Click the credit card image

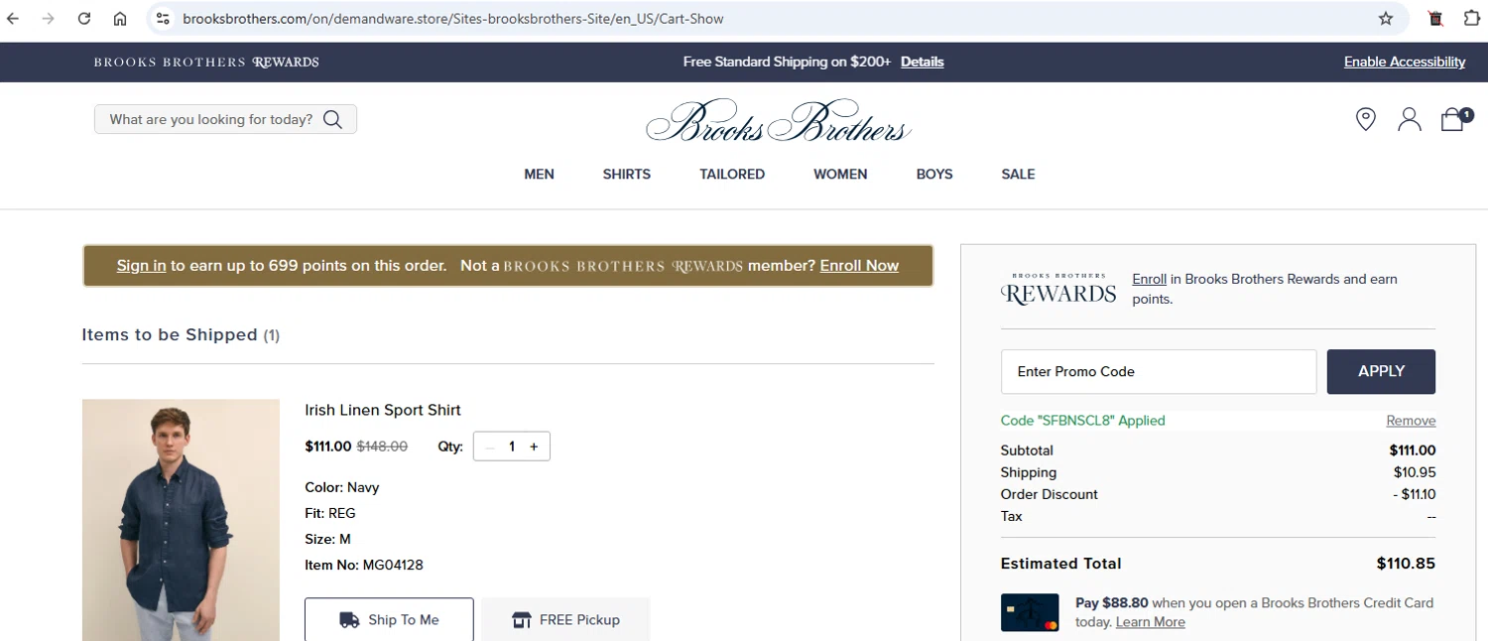tap(1030, 612)
